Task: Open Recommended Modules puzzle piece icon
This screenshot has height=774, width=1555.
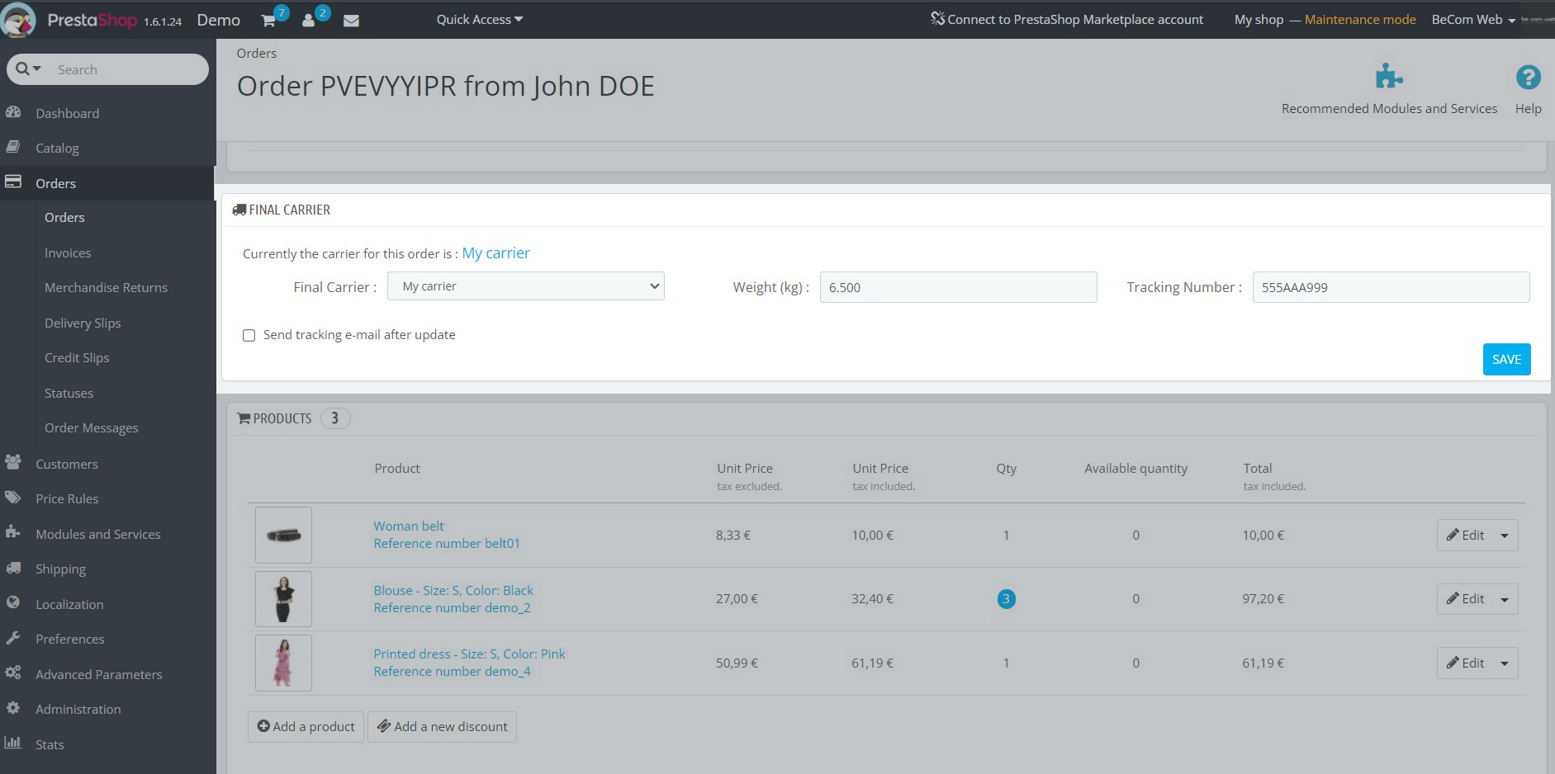Action: (x=1388, y=78)
